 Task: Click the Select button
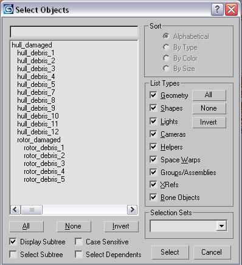(170, 252)
